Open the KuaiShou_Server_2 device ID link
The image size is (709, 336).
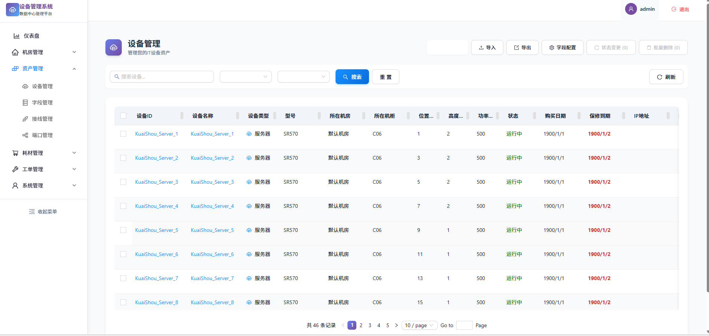pyautogui.click(x=157, y=158)
